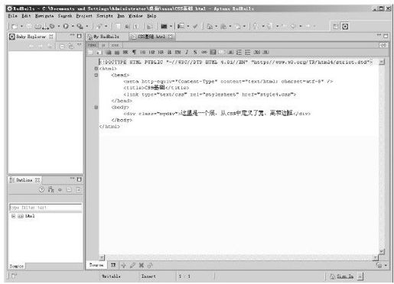Switch to the My RadRails editor tab

click(x=103, y=37)
